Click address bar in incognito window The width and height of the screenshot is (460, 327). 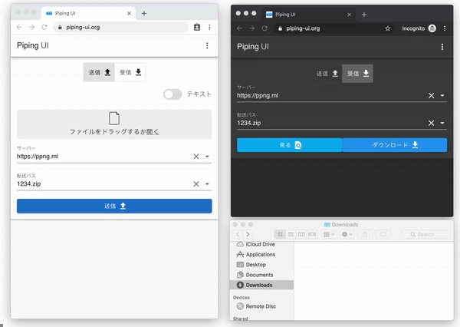tap(333, 28)
